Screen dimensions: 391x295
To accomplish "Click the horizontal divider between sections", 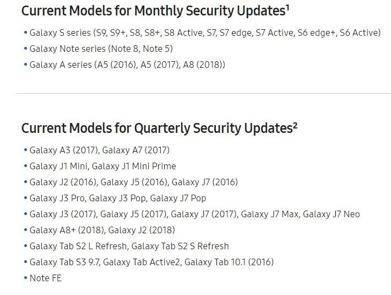I will pos(203,94).
